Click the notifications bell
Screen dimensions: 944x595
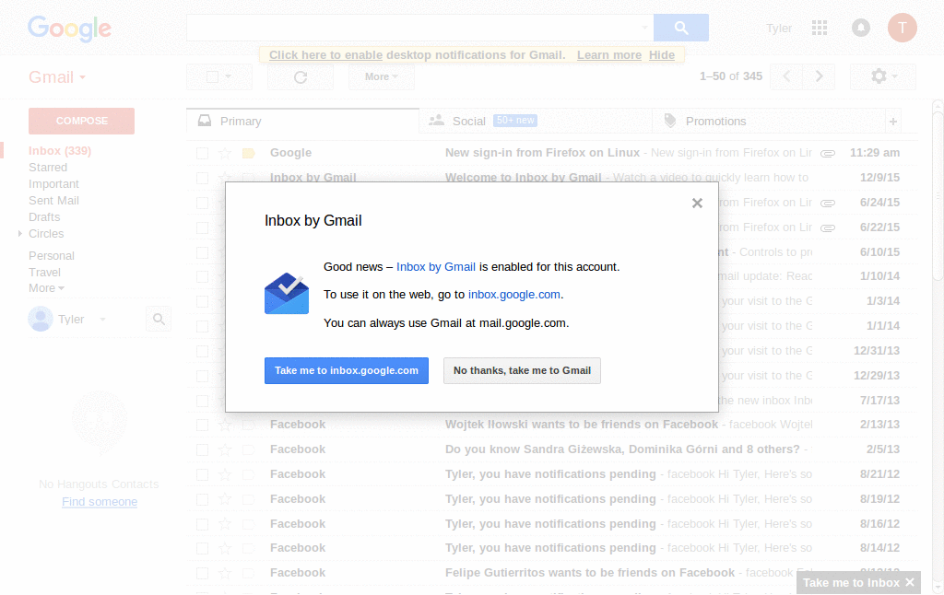(x=860, y=28)
